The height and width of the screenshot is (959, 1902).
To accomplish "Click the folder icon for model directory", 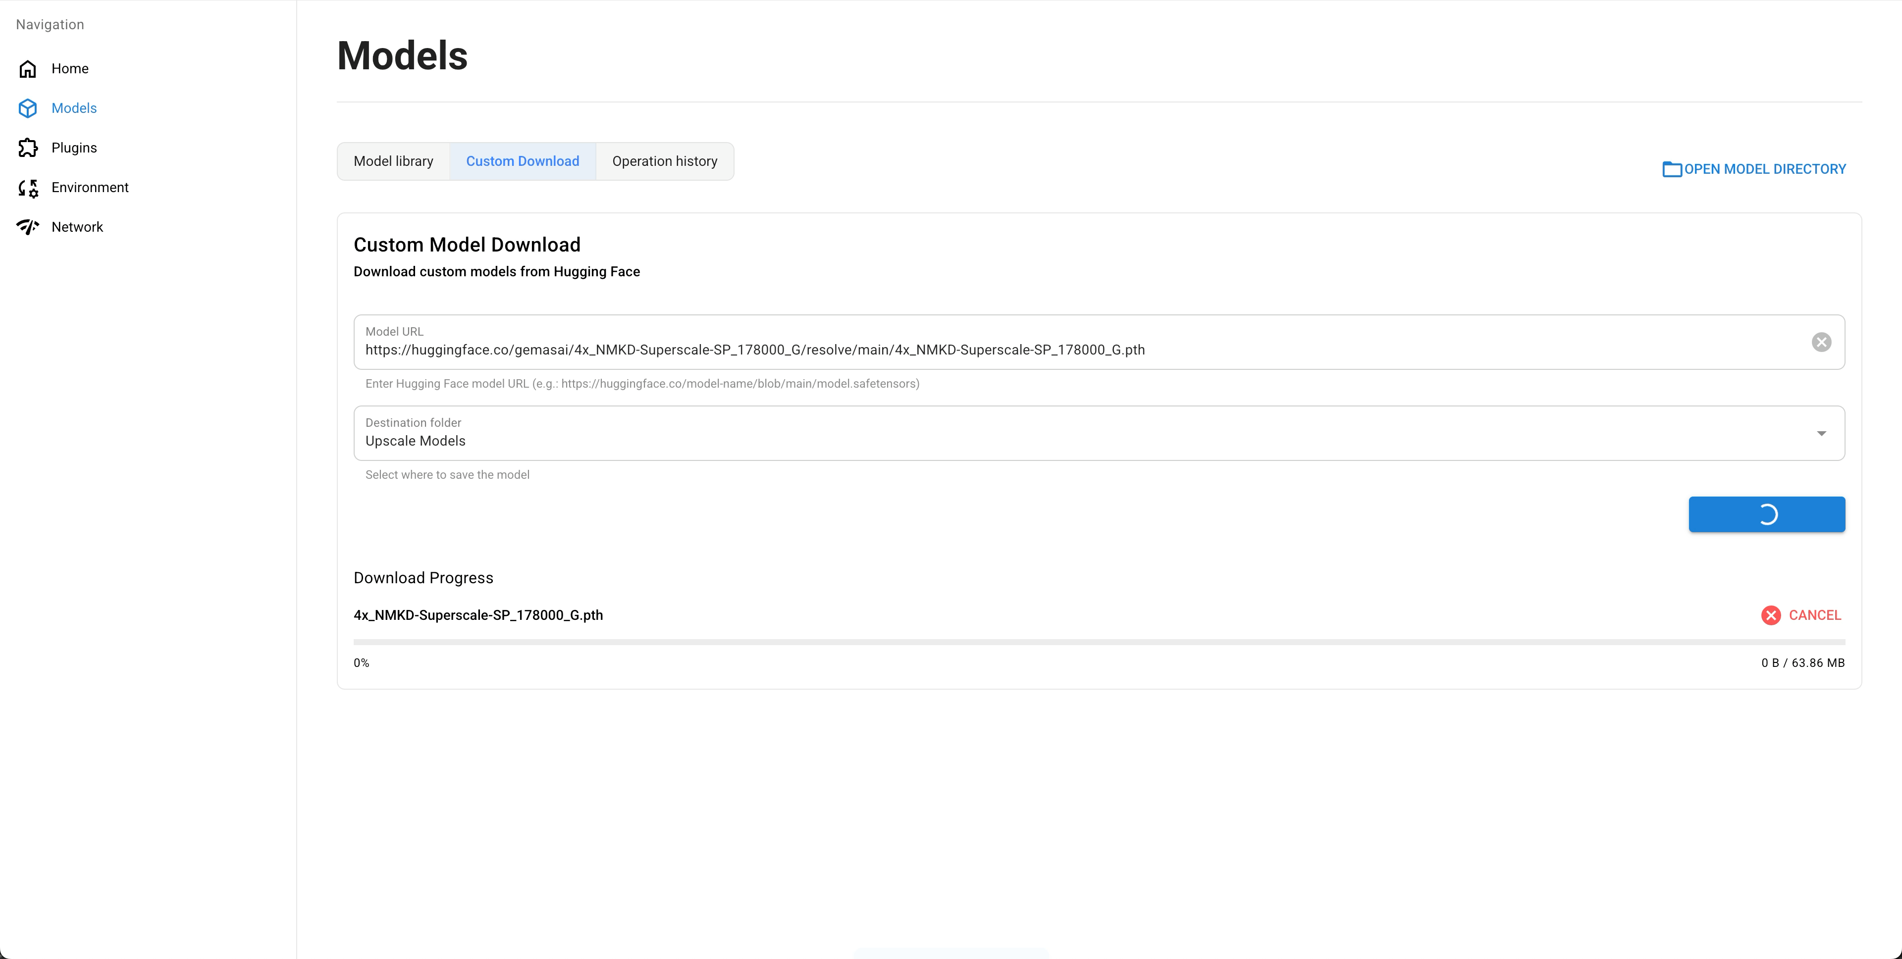I will tap(1672, 169).
